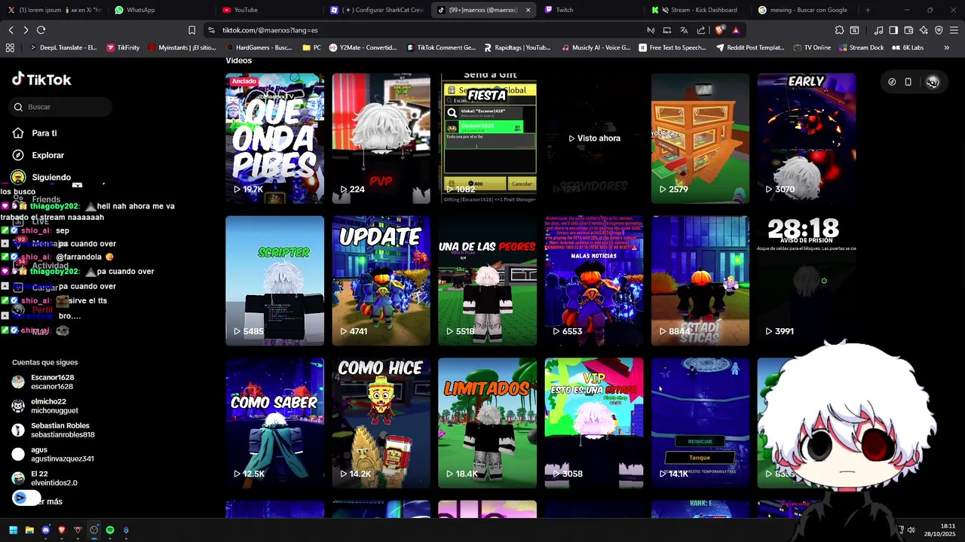Go to the TikTok logo home link
965x542 pixels.
[41, 79]
